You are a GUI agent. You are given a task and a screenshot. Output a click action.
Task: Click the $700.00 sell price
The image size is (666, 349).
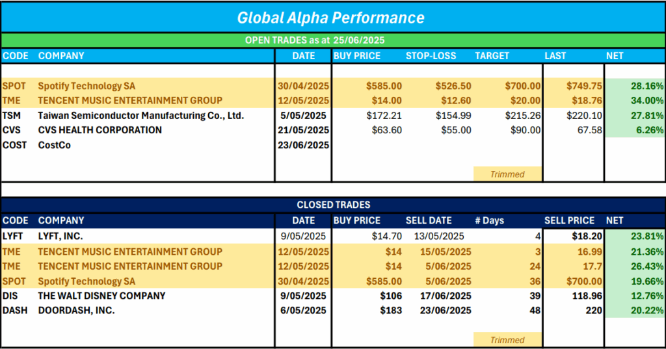click(x=584, y=281)
